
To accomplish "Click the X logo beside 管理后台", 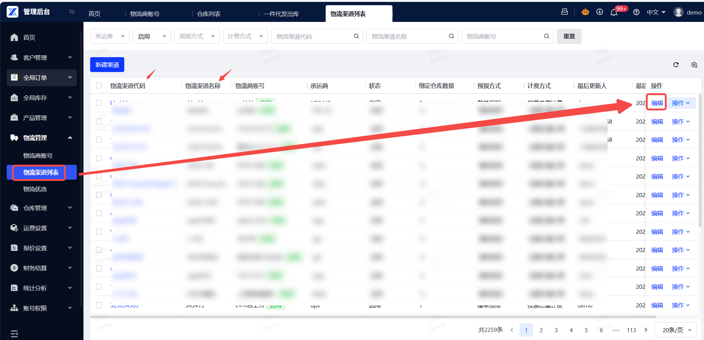I will (13, 12).
